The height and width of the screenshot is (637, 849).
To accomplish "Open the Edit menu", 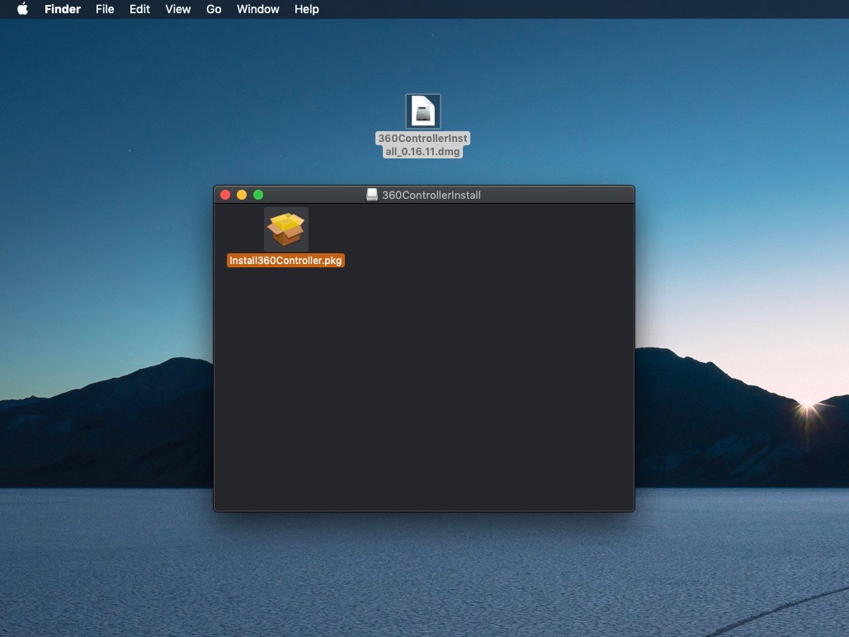I will pos(139,9).
